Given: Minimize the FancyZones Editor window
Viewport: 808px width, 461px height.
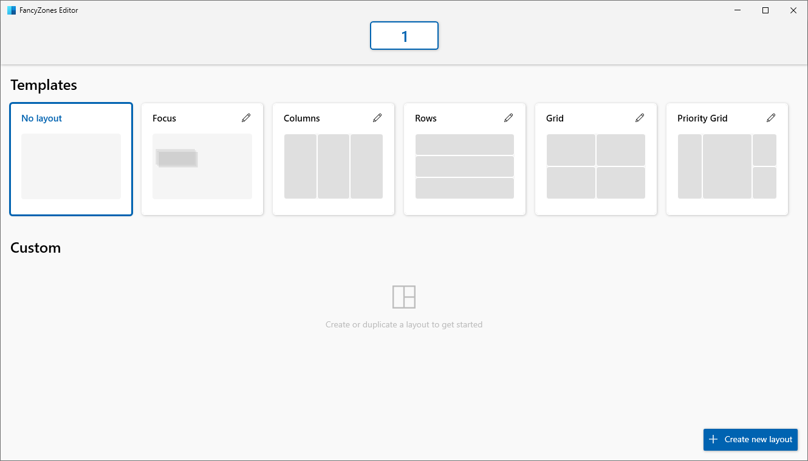Looking at the screenshot, I should 738,10.
